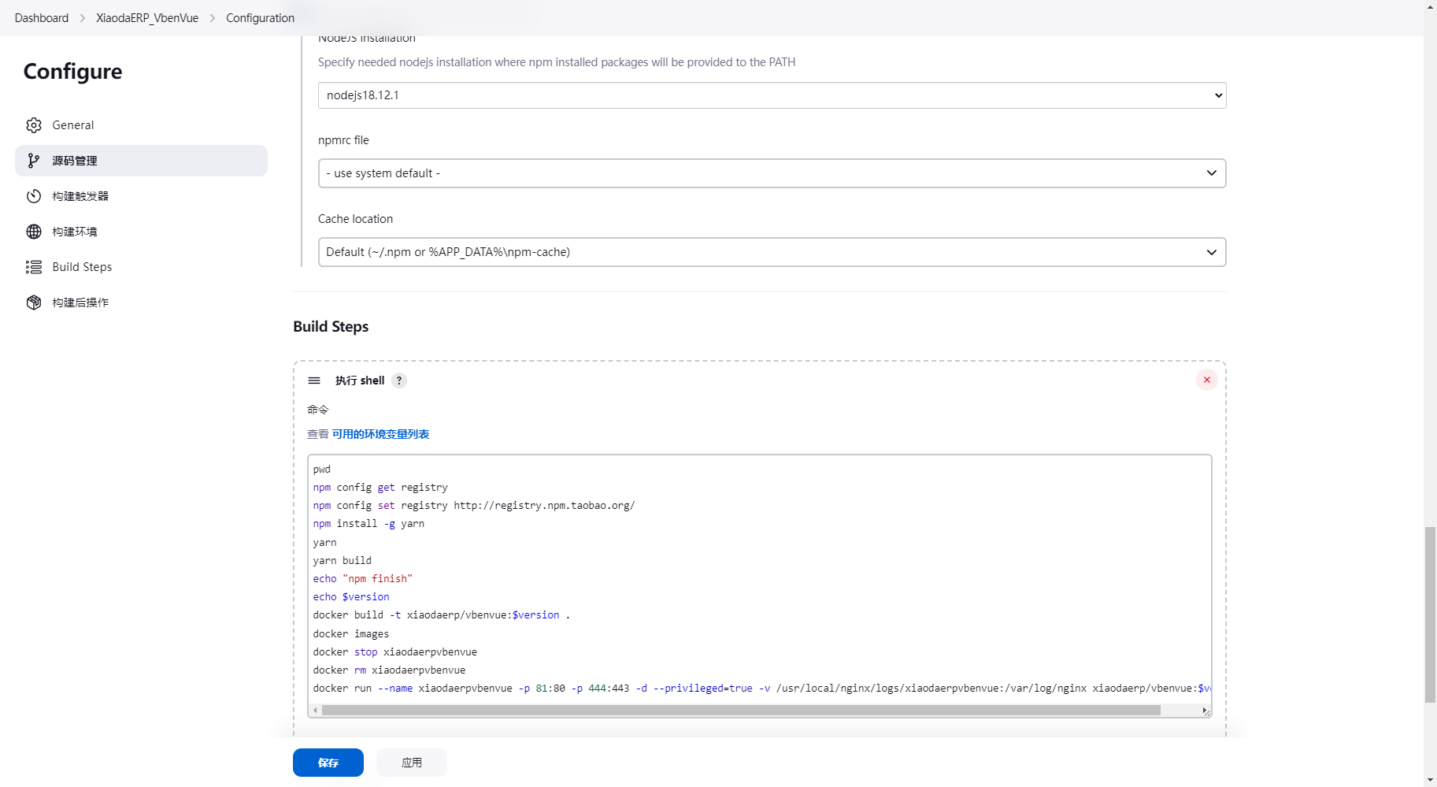1437x787 pixels.
Task: Open the nodejs18.12.1 installation dropdown
Action: tap(772, 95)
